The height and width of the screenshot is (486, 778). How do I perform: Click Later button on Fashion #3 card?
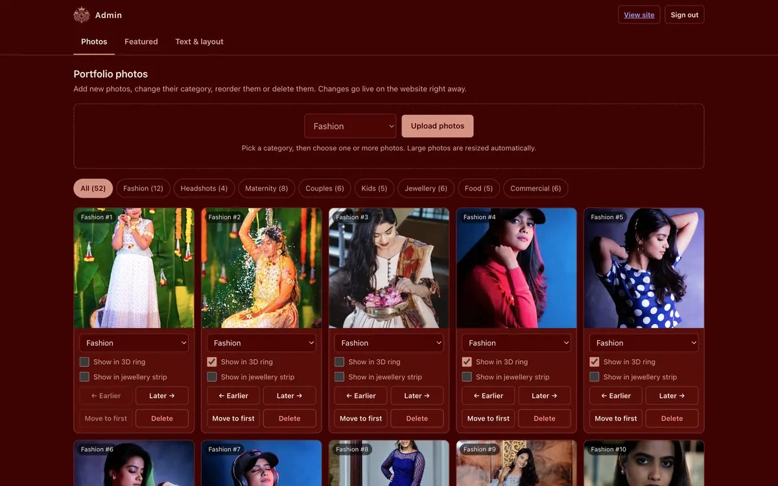point(417,396)
